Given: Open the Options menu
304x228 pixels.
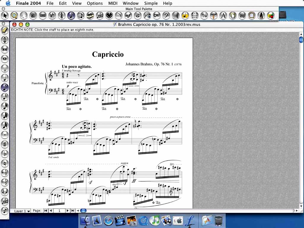Looking at the screenshot, I should click(x=95, y=3).
